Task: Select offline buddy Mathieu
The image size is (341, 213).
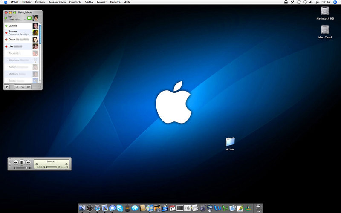Action: tap(21, 74)
